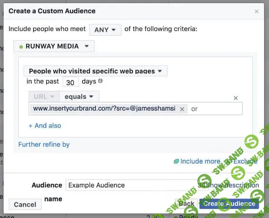Click the Exclude link
This screenshot has height=218, width=269.
[245, 161]
